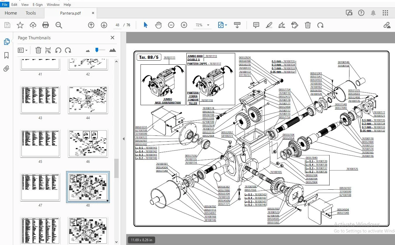Reduce thumbnail size with small mountain icon
Image resolution: width=395 pixels, height=245 pixels.
[88, 51]
